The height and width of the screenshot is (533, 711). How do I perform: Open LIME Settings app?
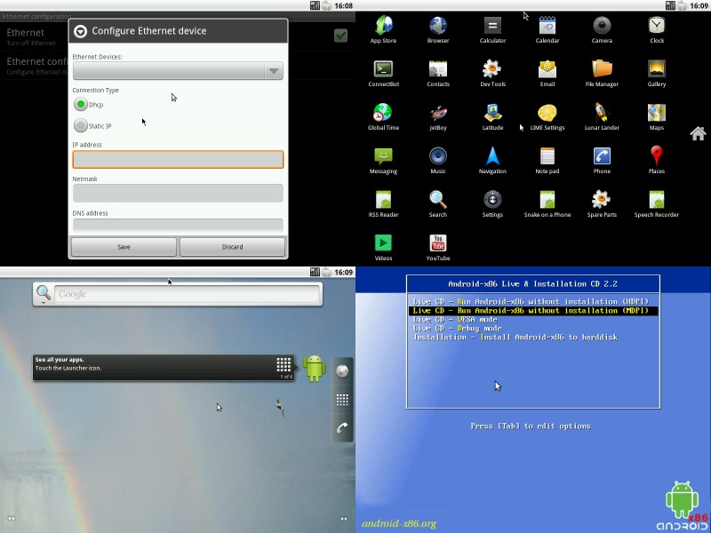pos(547,116)
